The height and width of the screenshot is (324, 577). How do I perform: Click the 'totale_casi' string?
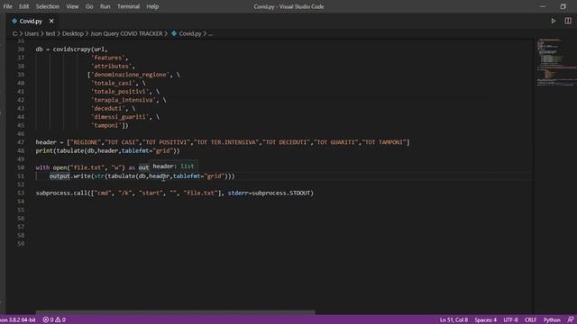click(x=114, y=83)
